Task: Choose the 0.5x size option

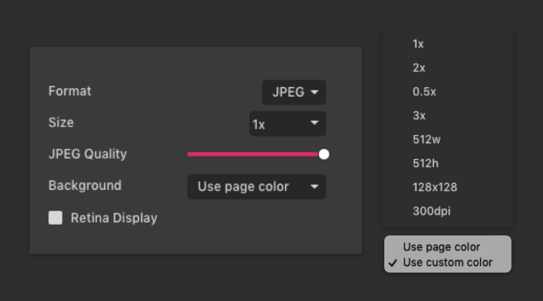Action: coord(424,92)
